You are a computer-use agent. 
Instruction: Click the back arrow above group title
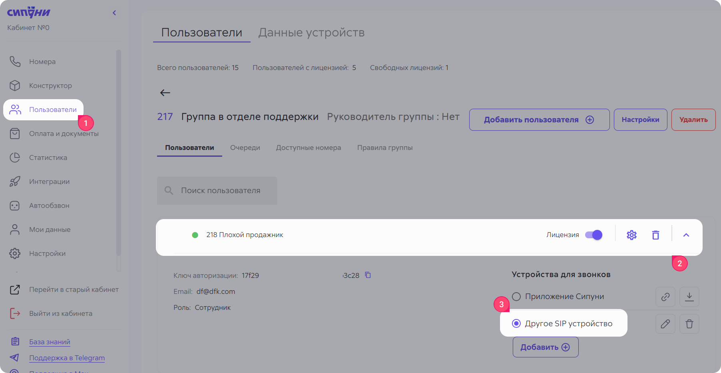pos(165,93)
